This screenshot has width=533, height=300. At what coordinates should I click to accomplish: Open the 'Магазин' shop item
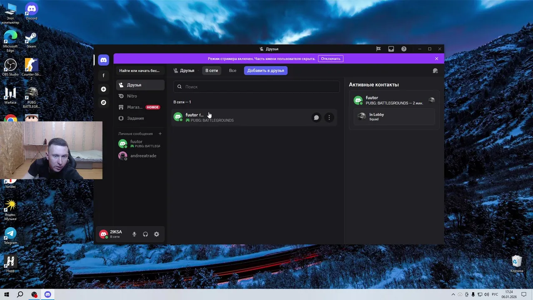pos(140,107)
